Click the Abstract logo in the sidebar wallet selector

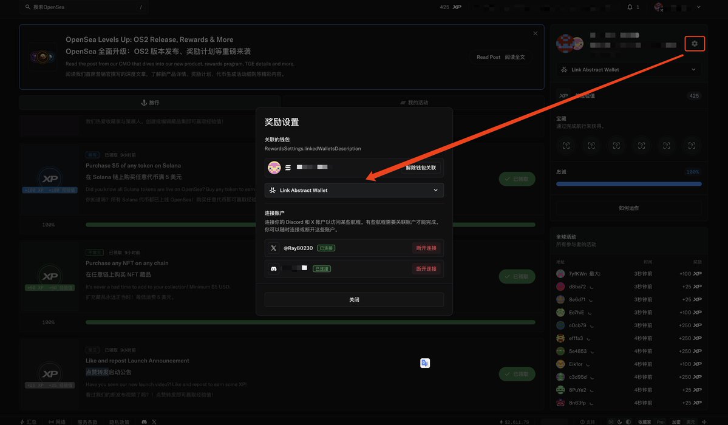pos(564,70)
